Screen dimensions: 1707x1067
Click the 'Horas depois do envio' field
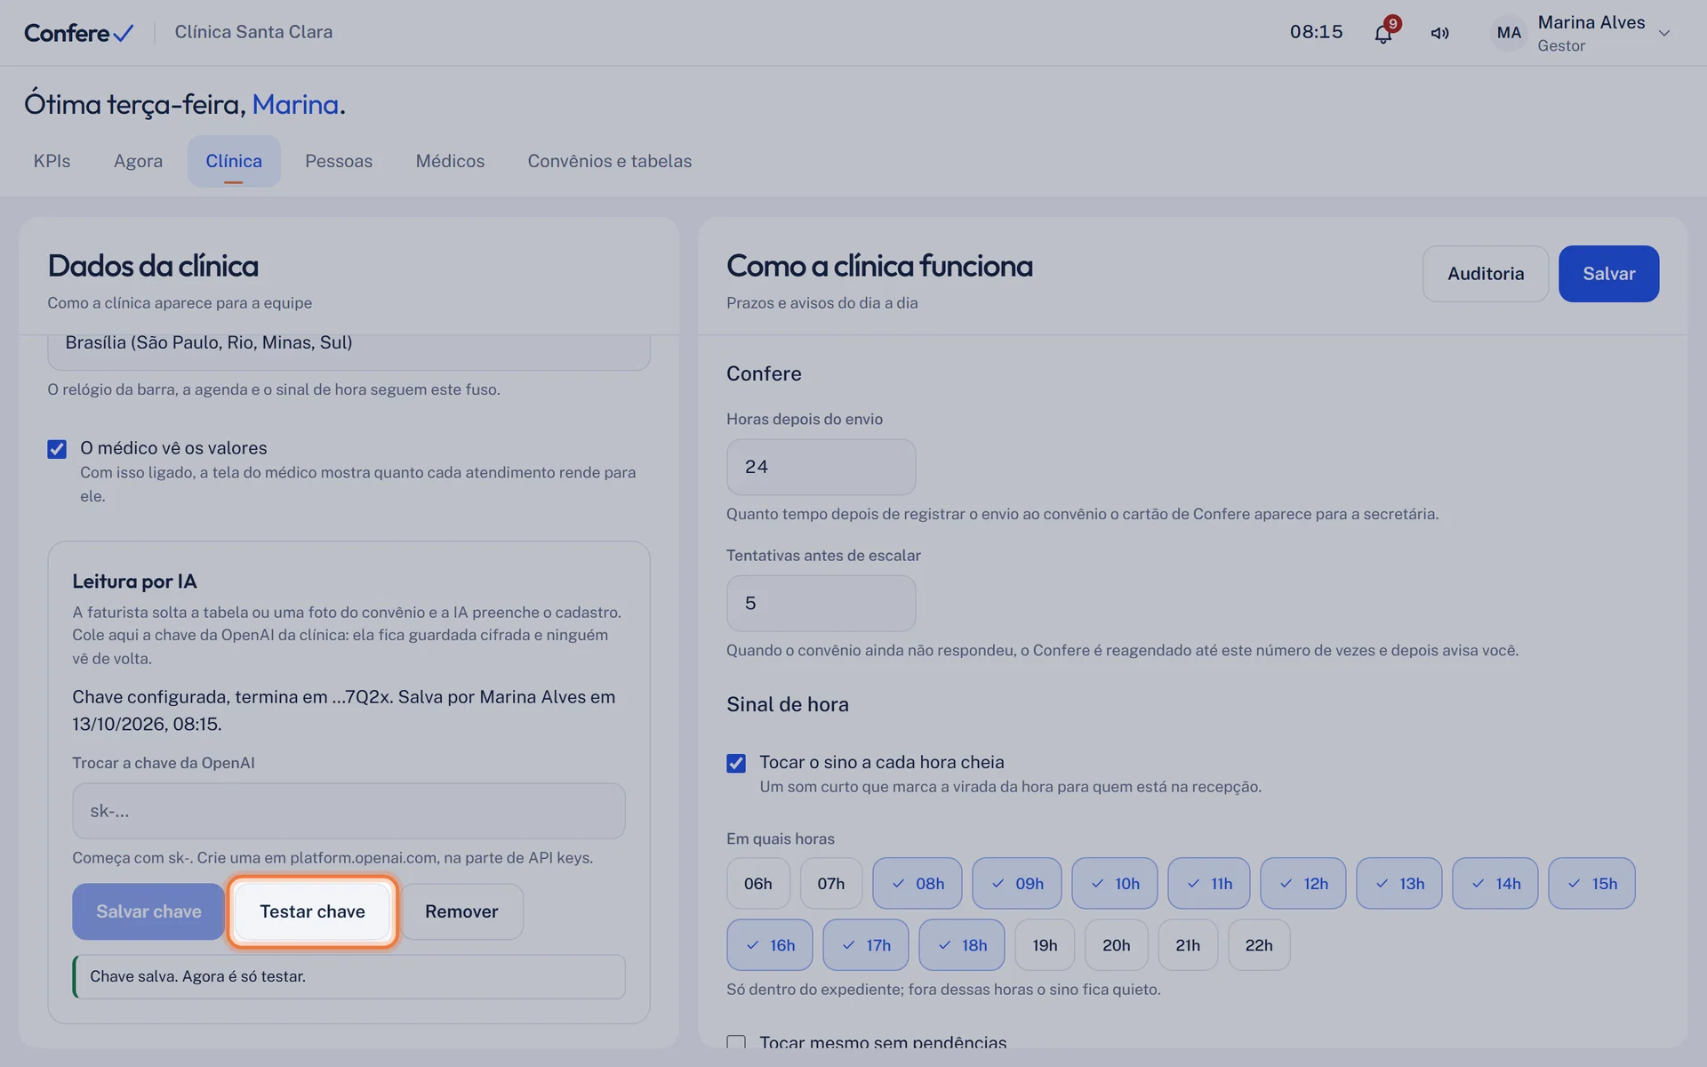click(x=821, y=467)
